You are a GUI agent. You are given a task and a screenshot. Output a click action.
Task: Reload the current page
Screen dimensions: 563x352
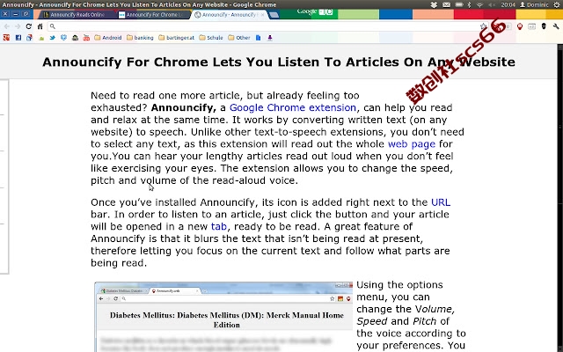click(29, 26)
